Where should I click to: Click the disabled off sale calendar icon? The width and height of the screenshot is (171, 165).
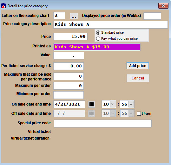coord(91,113)
